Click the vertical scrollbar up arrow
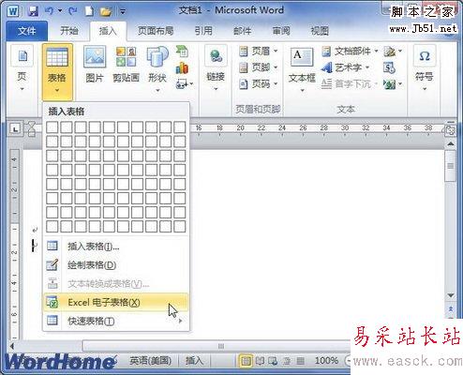The image size is (463, 375). pos(451,144)
